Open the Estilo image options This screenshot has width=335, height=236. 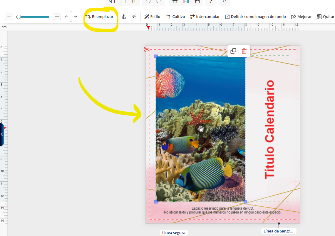pos(152,17)
